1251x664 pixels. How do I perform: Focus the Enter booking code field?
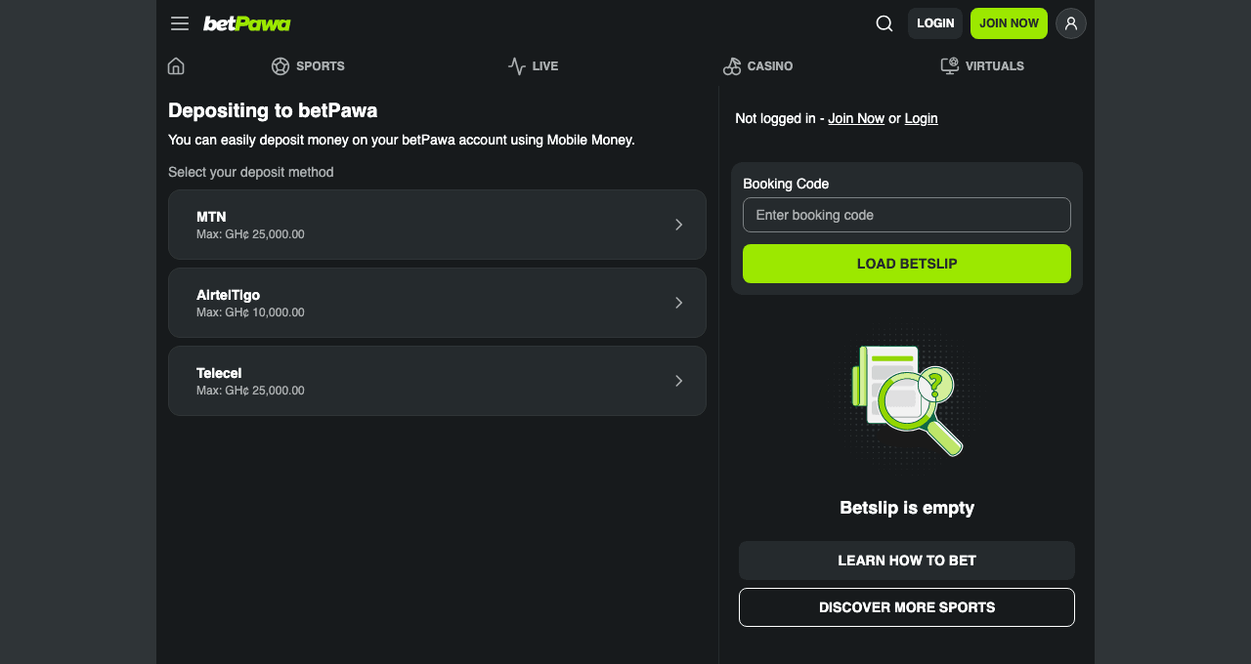point(907,215)
